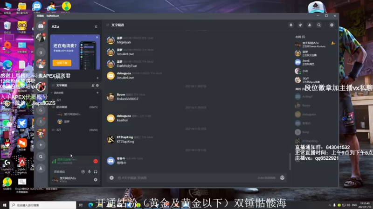Open the 语音感应 voice input mode selector
373x209 pixels.
pos(60,171)
